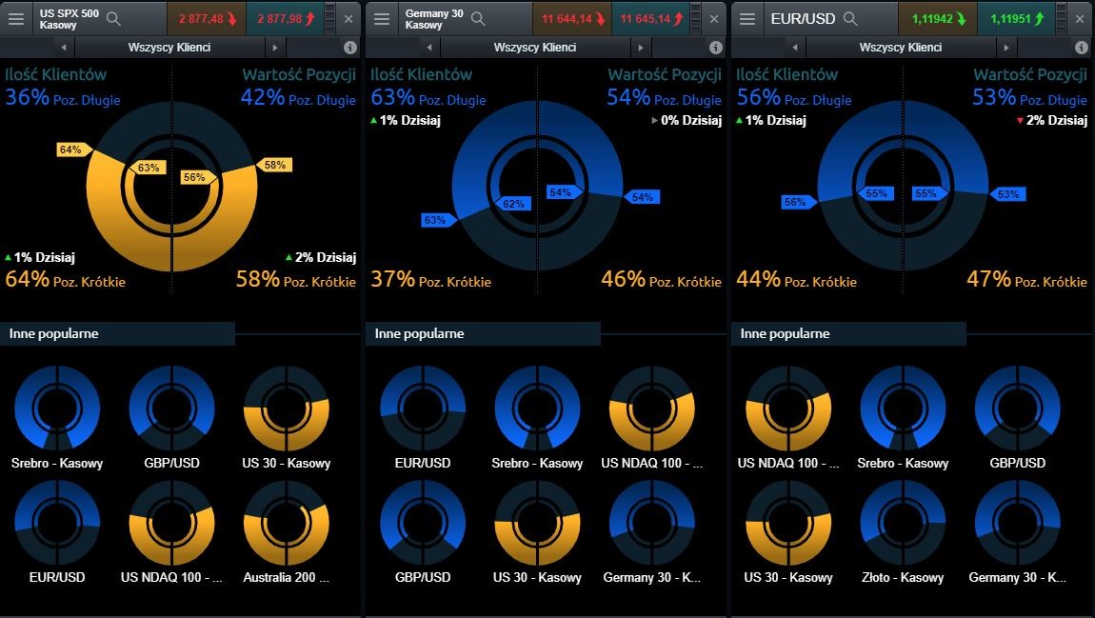This screenshot has width=1095, height=618.
Task: Open the hamburger menu in US SPX 500 panel
Action: [16, 19]
